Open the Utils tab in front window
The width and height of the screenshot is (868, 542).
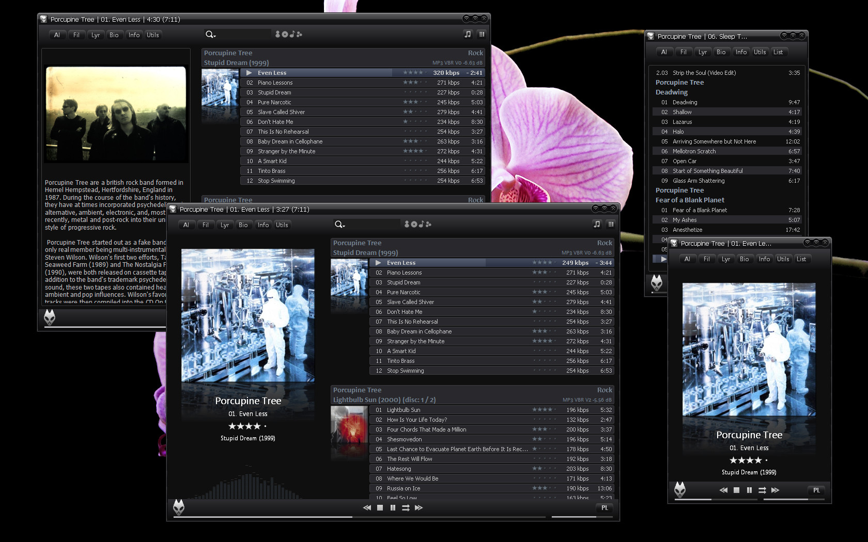click(x=282, y=225)
